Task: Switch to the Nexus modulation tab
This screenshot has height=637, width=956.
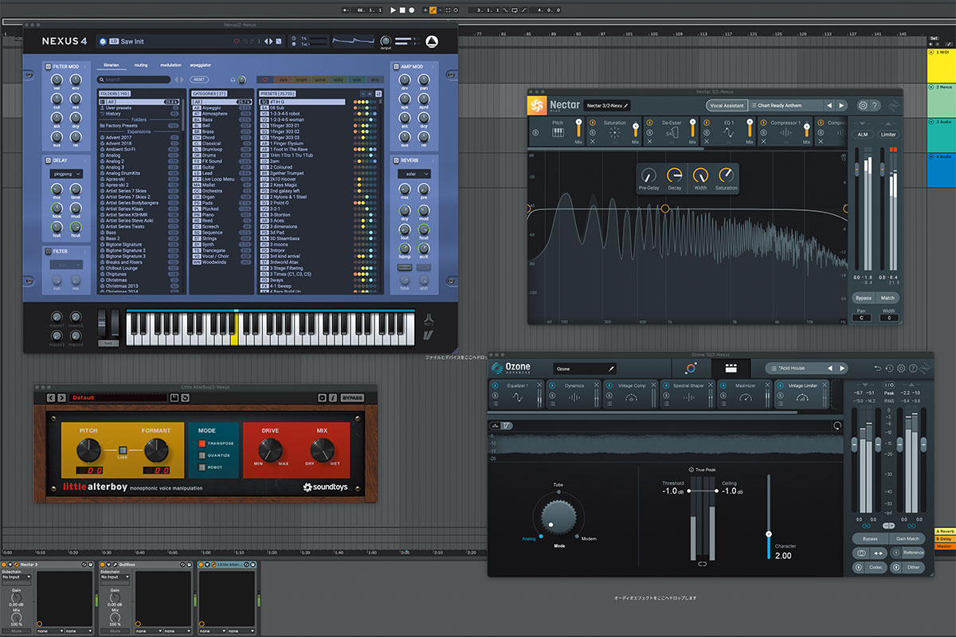Action: pos(170,65)
